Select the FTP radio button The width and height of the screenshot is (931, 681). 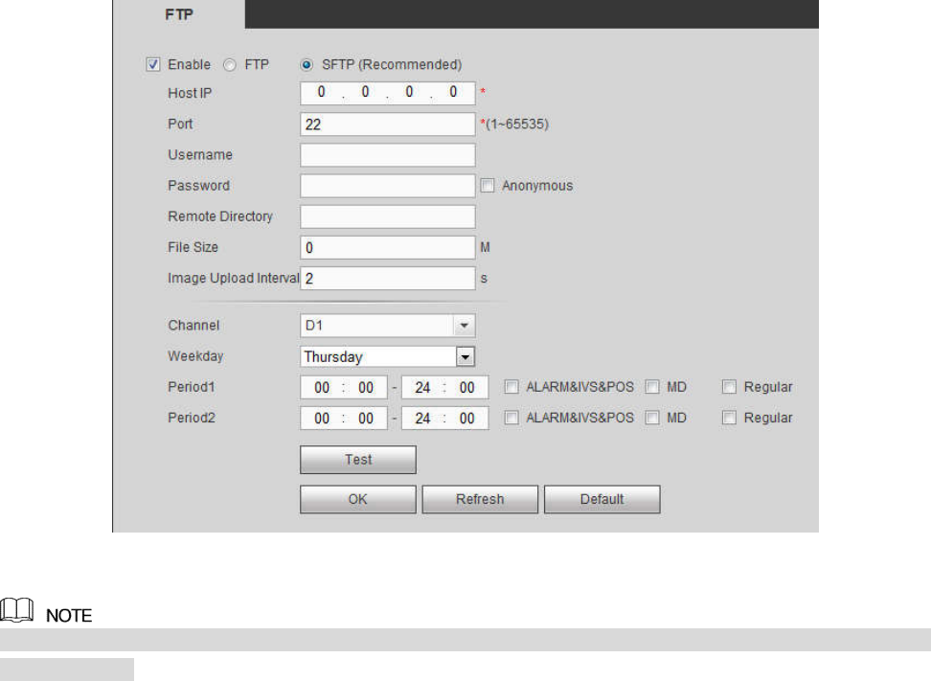pyautogui.click(x=229, y=65)
